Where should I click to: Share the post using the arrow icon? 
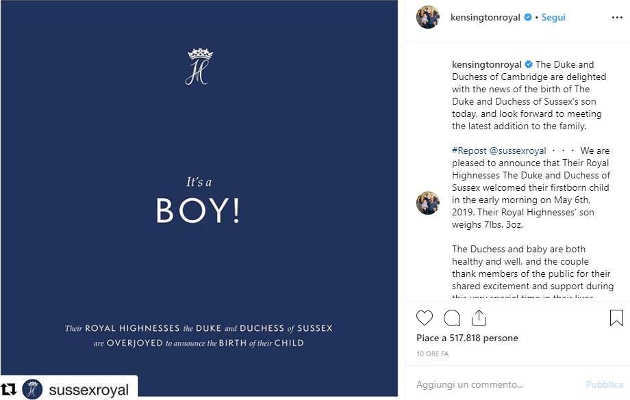pyautogui.click(x=478, y=317)
